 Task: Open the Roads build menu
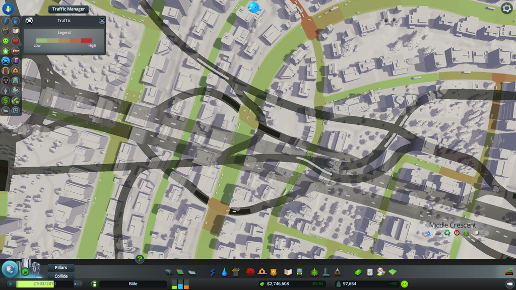coord(168,272)
